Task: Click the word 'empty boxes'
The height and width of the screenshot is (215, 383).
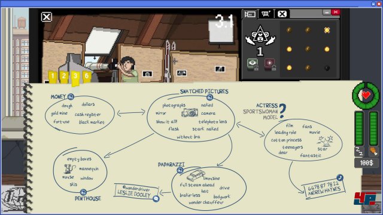Action: point(79,159)
